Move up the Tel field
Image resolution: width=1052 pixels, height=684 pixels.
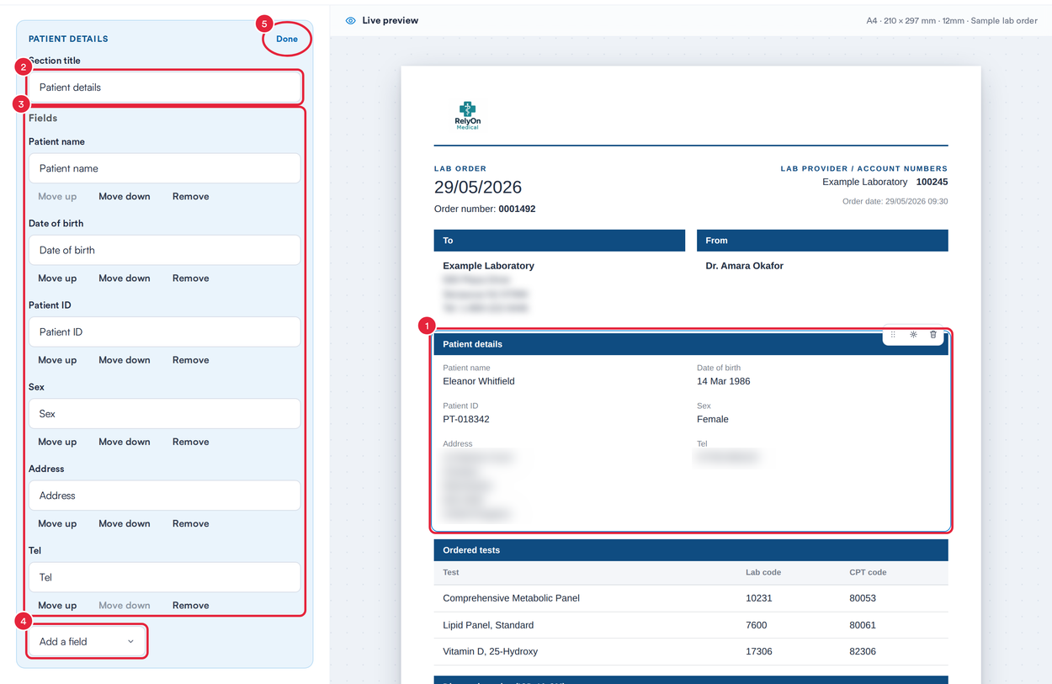click(x=57, y=605)
